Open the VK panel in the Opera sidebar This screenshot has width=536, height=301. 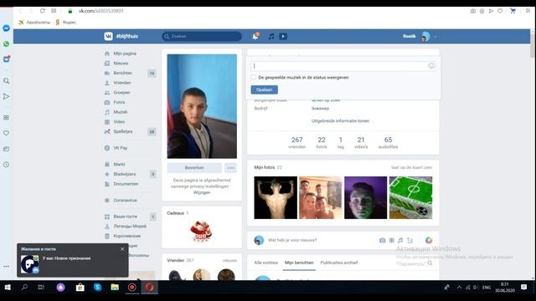click(x=7, y=59)
